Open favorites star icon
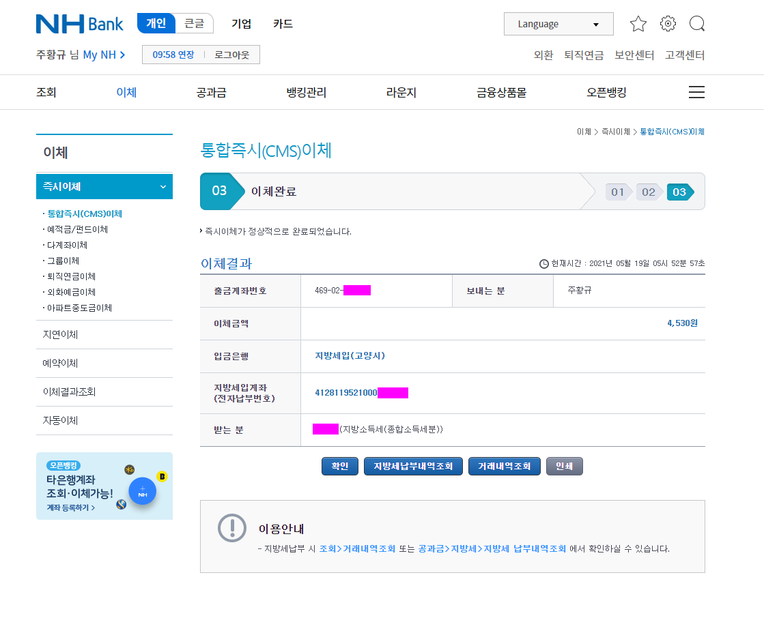The image size is (764, 618). pyautogui.click(x=638, y=24)
